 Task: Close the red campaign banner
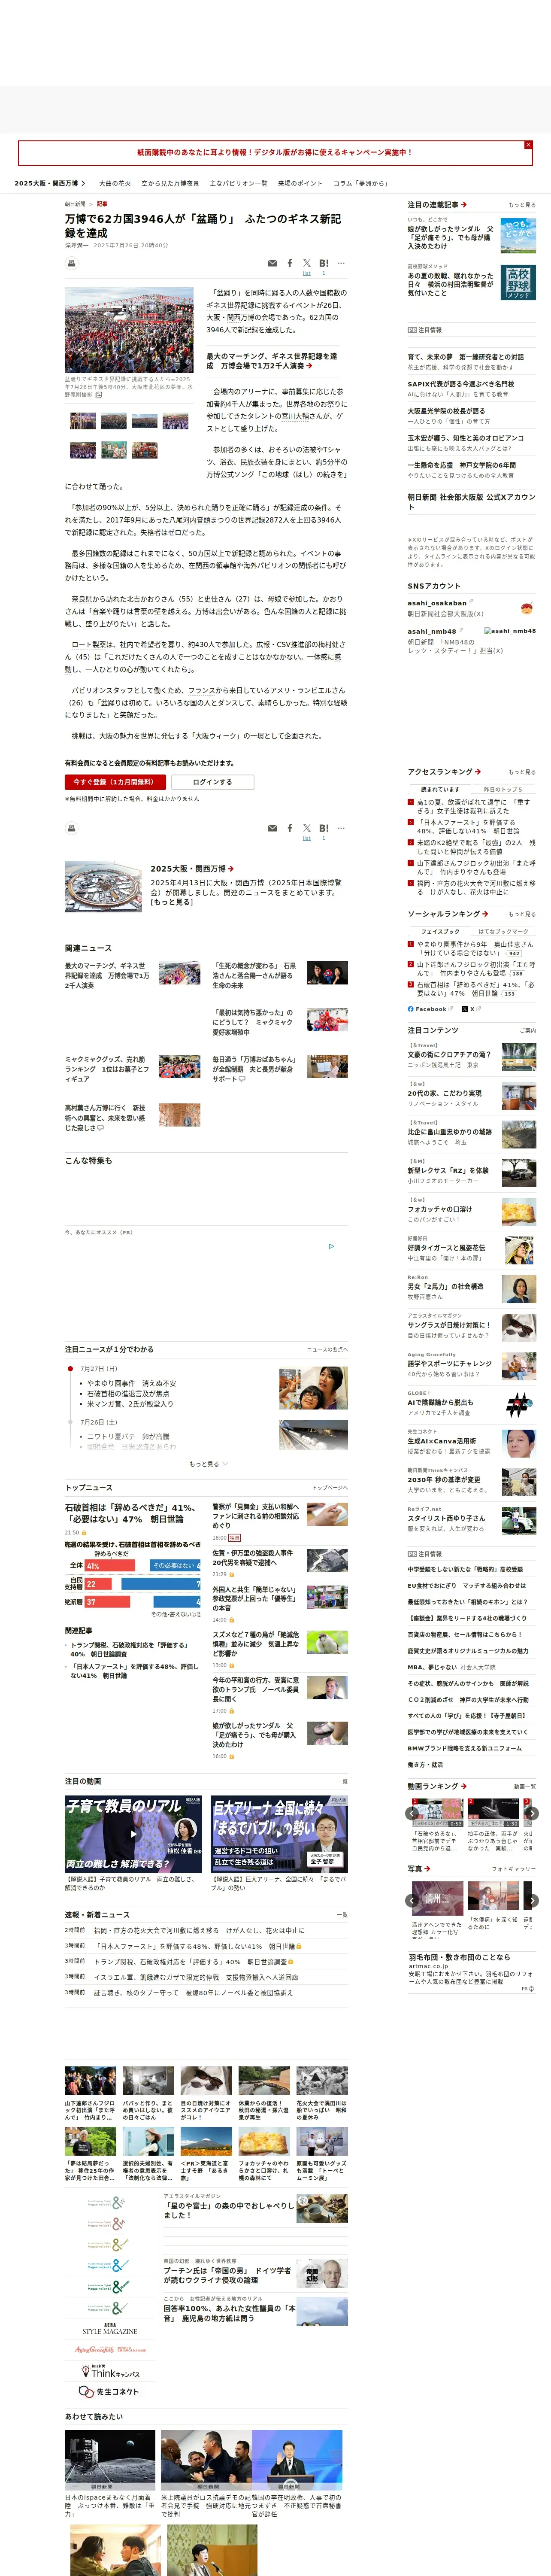click(x=528, y=145)
